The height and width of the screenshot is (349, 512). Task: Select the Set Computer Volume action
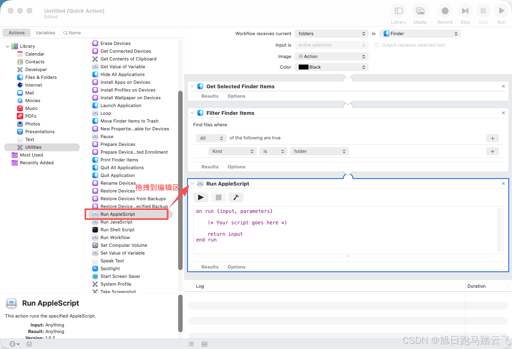pyautogui.click(x=124, y=245)
